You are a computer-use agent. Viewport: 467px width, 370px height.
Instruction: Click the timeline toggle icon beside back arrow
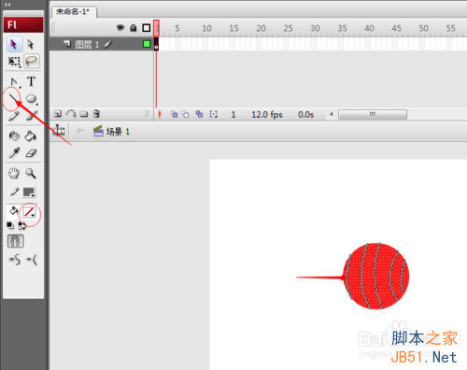[59, 131]
